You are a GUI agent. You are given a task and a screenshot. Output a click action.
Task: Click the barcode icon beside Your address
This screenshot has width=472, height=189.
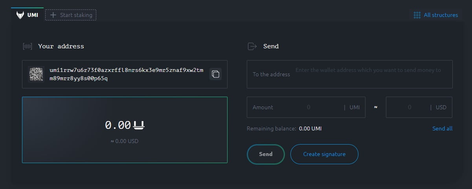coord(28,46)
